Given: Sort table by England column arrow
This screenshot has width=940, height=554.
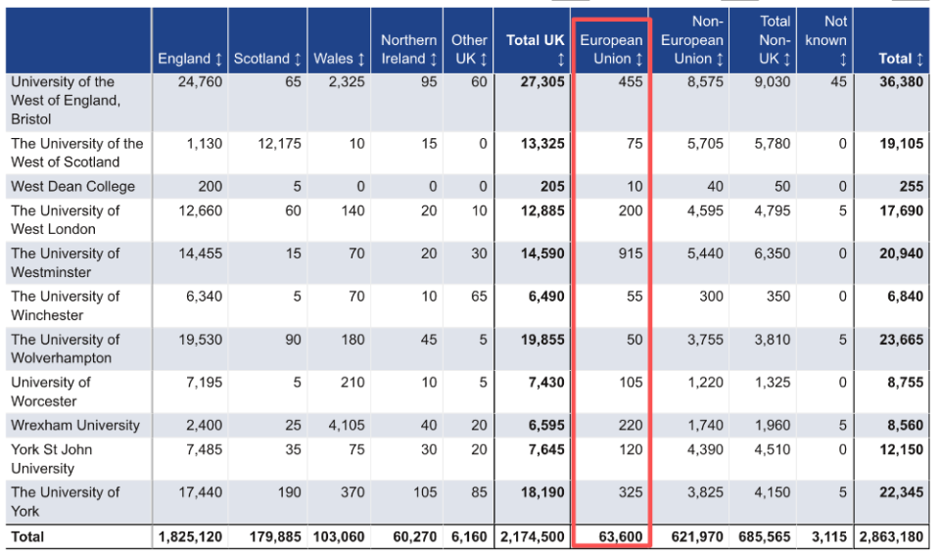Looking at the screenshot, I should [x=218, y=59].
